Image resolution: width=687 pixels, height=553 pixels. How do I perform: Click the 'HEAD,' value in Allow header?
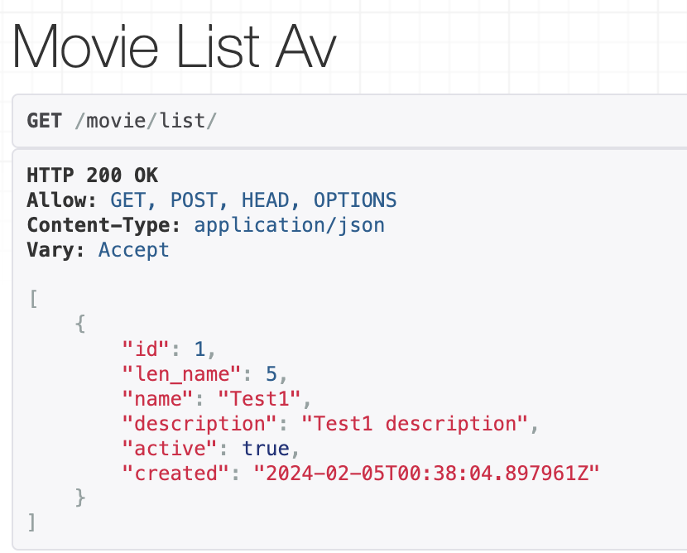(x=271, y=200)
